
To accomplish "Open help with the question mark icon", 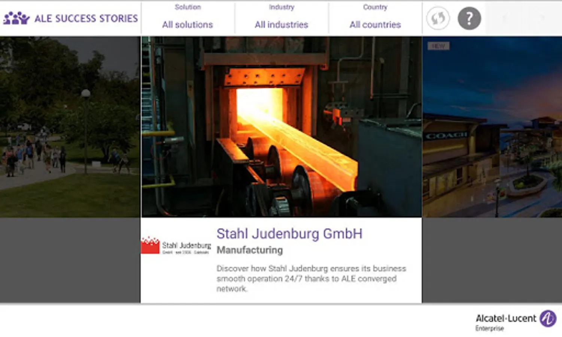I will [x=469, y=18].
